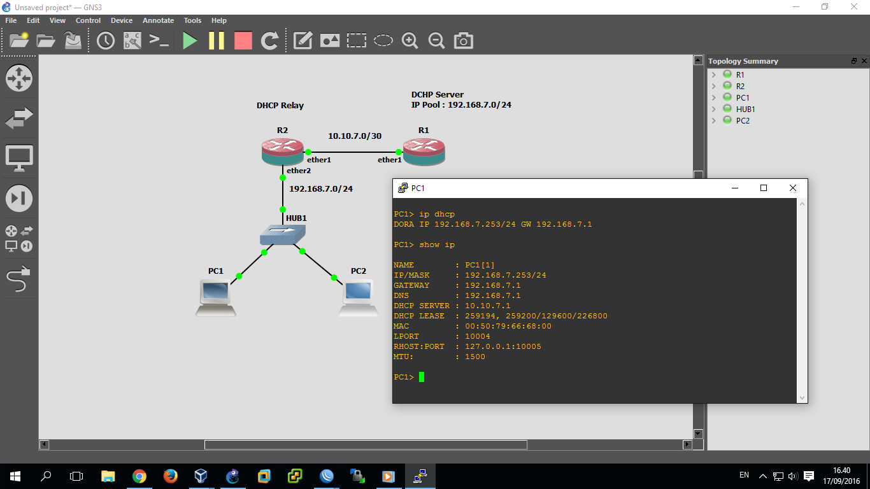Pause all running devices
Screen dimensions: 870x489
(x=216, y=40)
